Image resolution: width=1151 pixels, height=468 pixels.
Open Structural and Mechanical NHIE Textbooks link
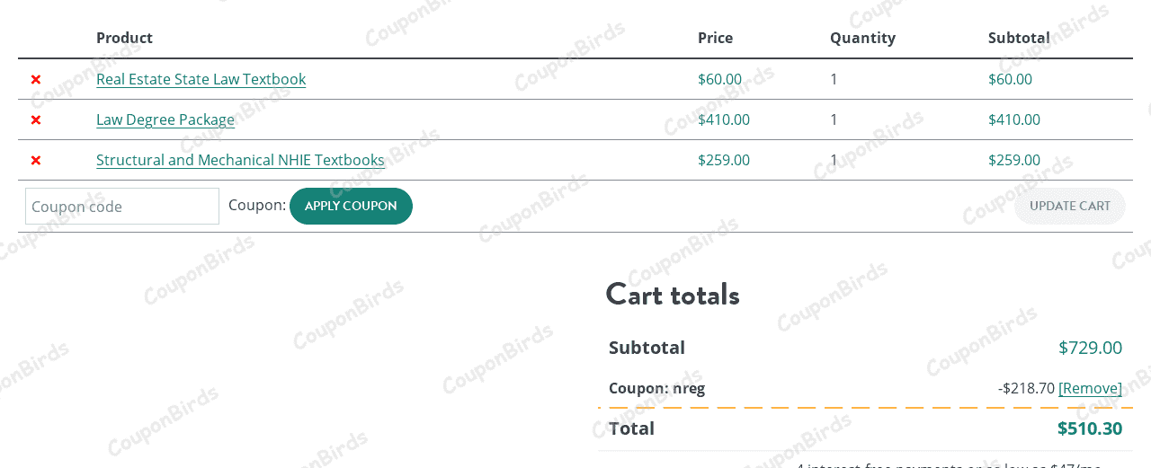click(x=240, y=160)
